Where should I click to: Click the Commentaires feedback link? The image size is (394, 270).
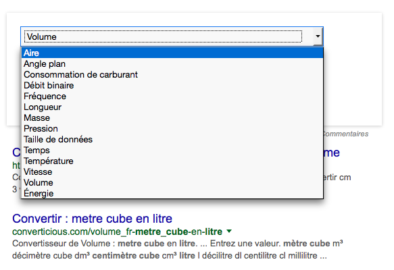346,134
